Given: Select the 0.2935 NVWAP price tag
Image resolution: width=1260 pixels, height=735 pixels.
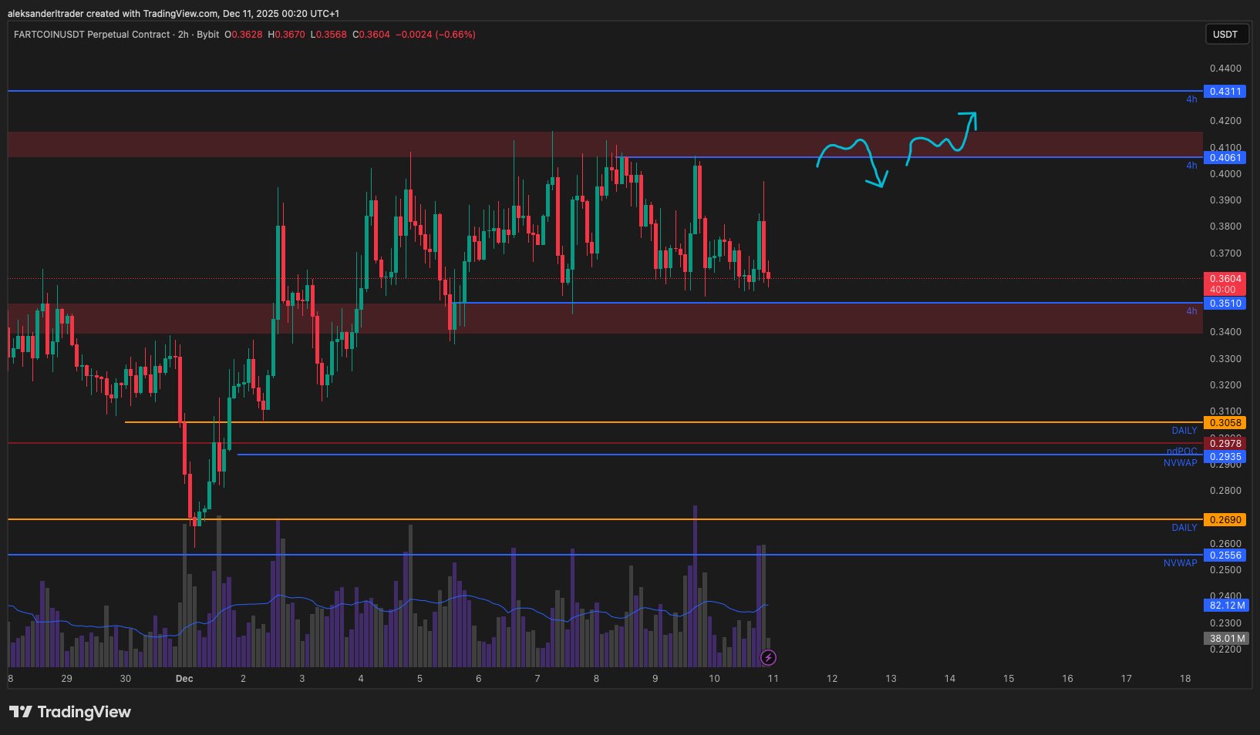Looking at the screenshot, I should point(1225,456).
